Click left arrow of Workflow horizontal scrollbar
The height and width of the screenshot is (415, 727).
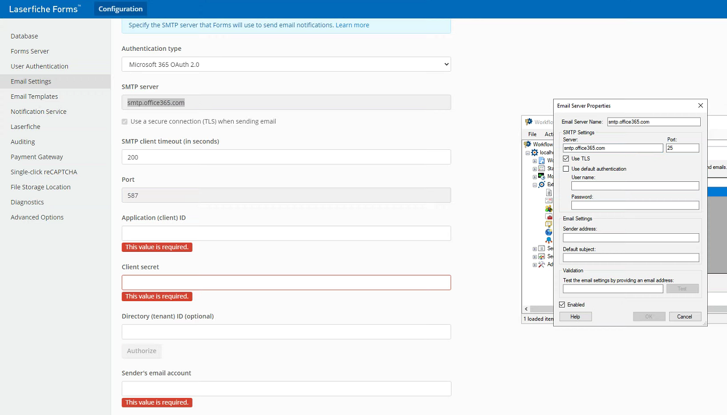pos(526,309)
